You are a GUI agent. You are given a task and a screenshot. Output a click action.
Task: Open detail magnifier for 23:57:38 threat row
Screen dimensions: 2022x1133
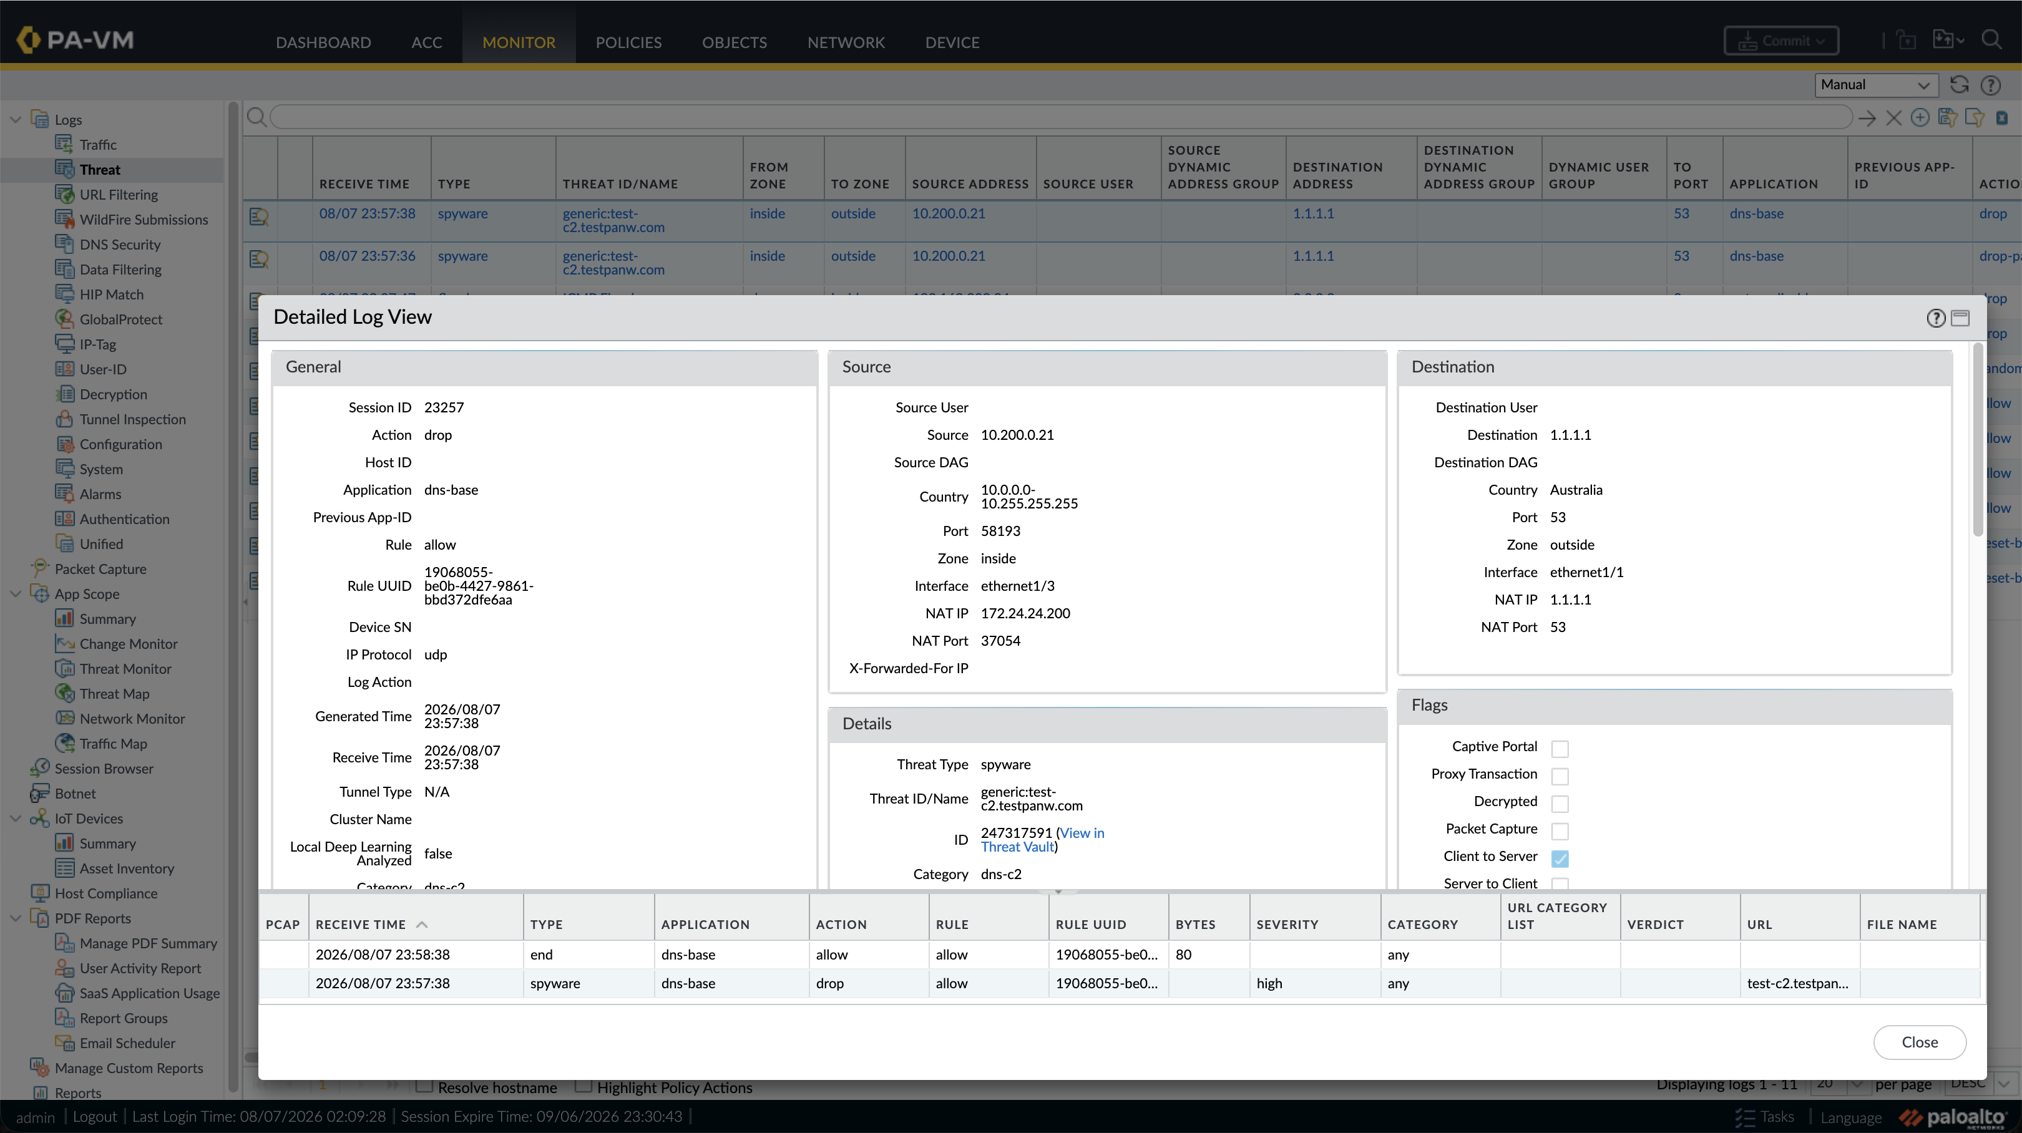point(259,216)
